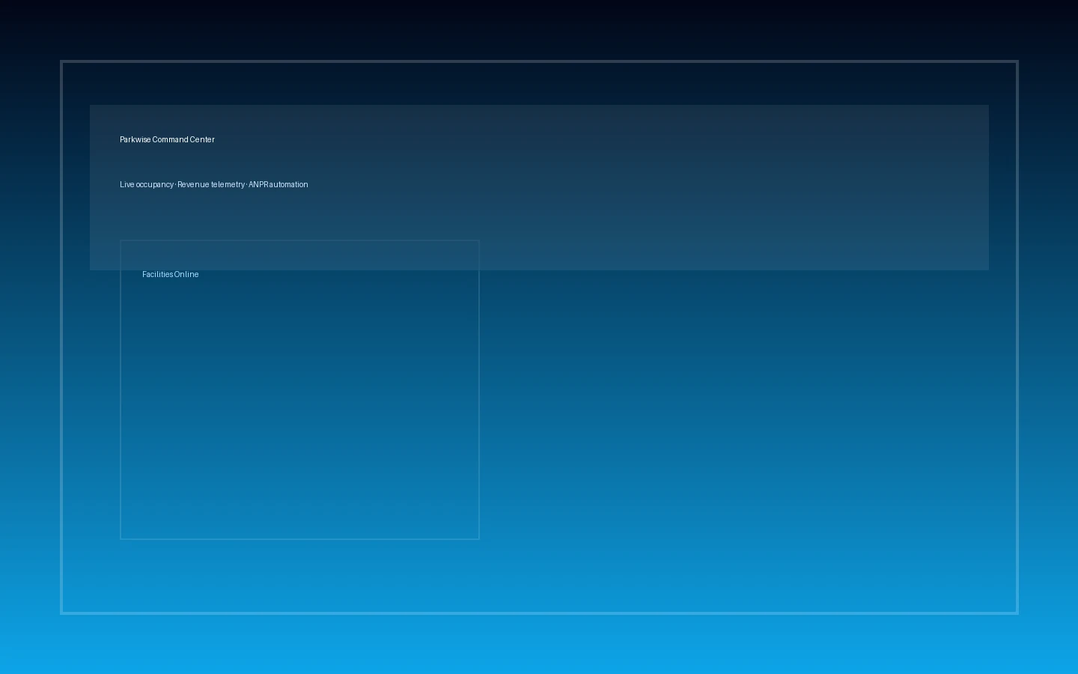This screenshot has width=1078, height=674.
Task: Open the Facilities Online panel
Action: click(x=299, y=389)
